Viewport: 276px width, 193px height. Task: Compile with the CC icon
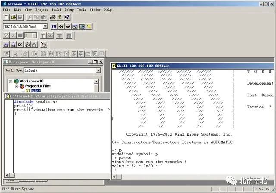tap(20, 45)
